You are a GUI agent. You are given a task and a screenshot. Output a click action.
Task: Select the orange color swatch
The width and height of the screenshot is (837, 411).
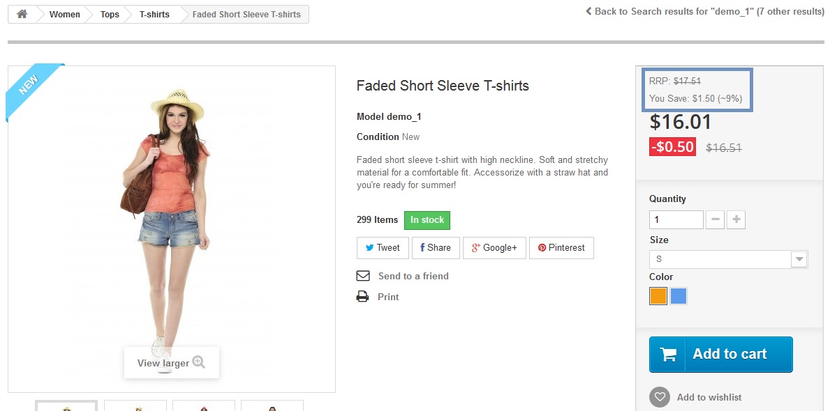(x=658, y=296)
